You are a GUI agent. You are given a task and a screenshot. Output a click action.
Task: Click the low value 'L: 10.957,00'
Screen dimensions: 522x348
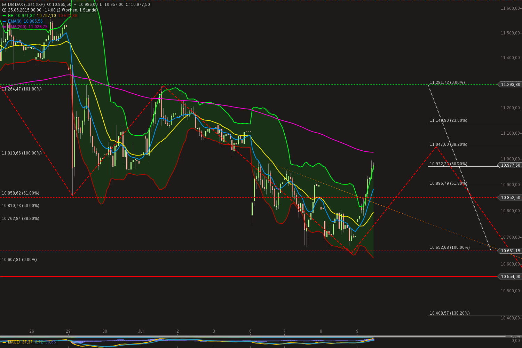tap(112, 5)
